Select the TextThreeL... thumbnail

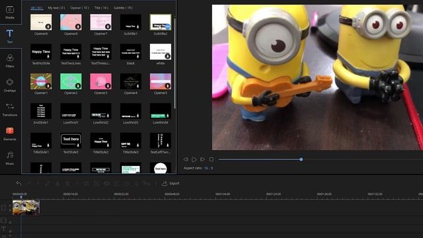pyautogui.click(x=100, y=52)
